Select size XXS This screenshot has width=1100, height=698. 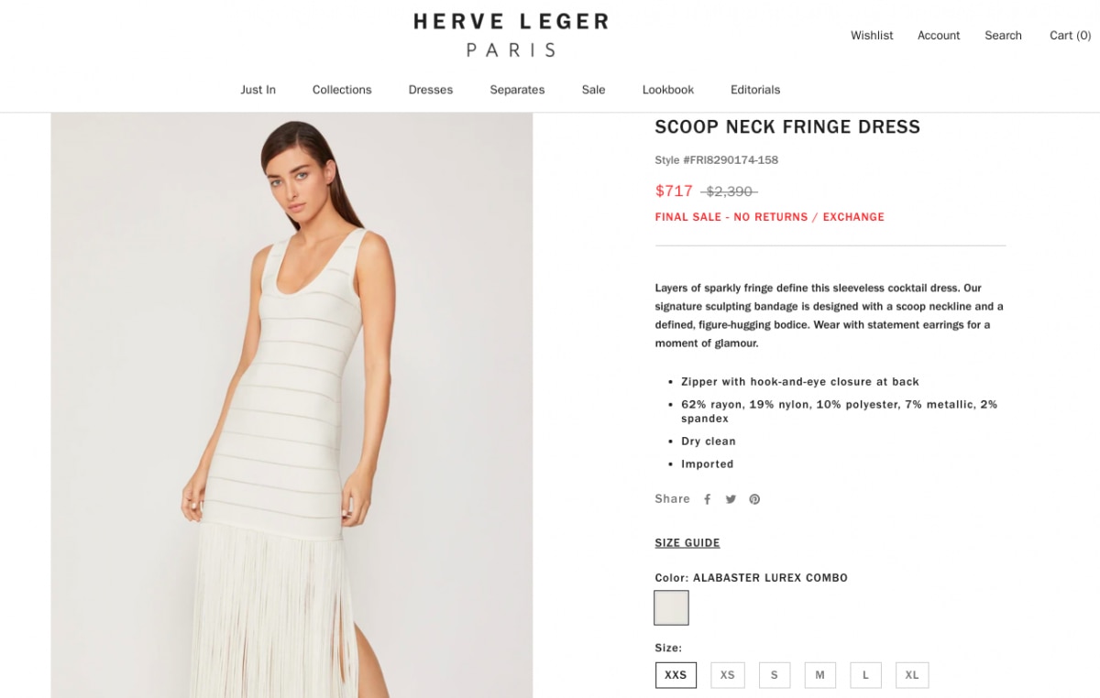(x=676, y=675)
